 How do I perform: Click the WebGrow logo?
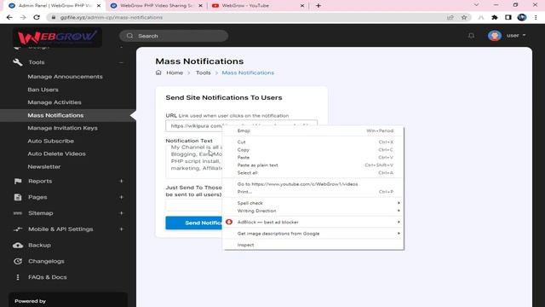pyautogui.click(x=57, y=37)
